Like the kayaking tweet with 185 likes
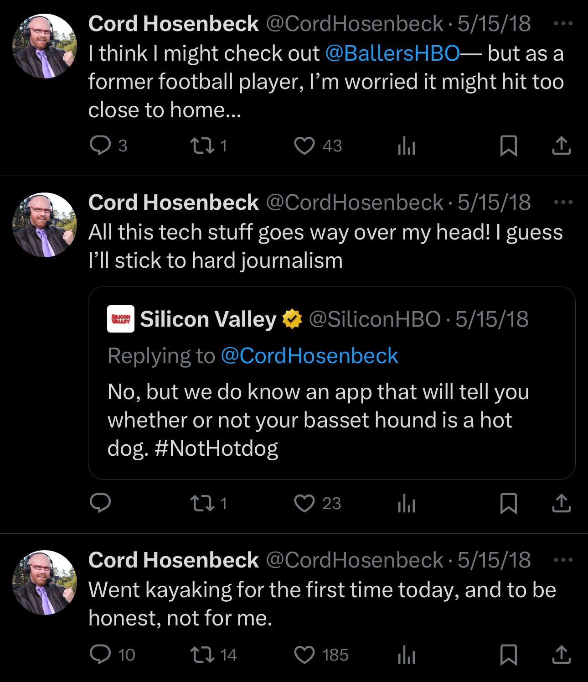 pyautogui.click(x=304, y=655)
